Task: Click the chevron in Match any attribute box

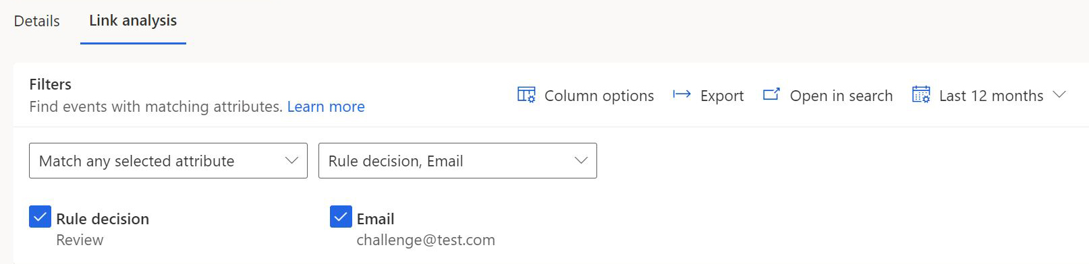Action: pyautogui.click(x=291, y=160)
